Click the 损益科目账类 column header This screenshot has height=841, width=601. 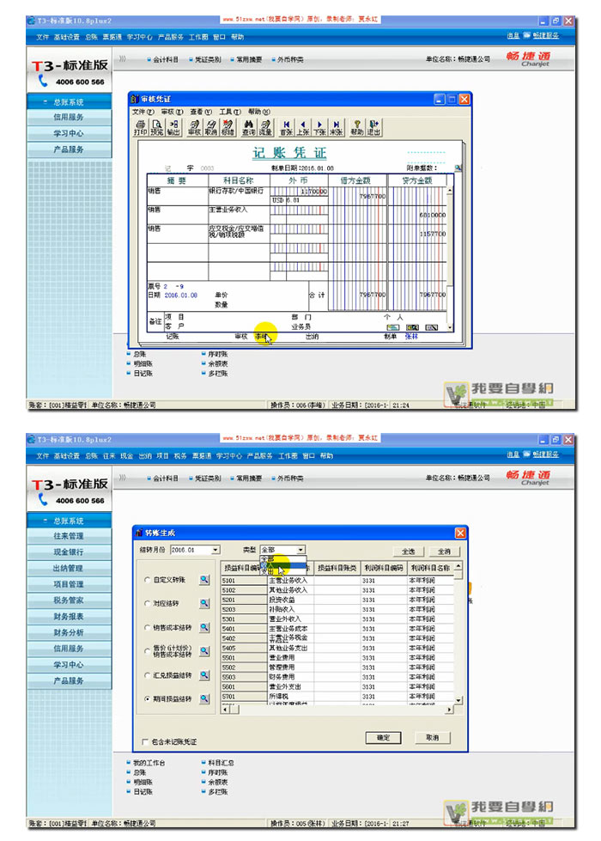click(337, 568)
